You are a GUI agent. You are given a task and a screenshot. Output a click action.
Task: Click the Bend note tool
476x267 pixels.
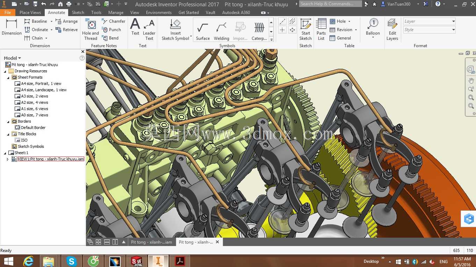(110, 38)
